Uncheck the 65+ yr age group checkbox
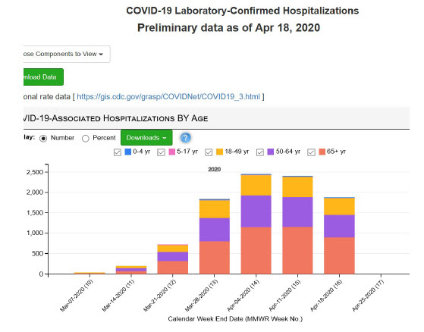Image resolution: width=424 pixels, height=332 pixels. (311, 152)
